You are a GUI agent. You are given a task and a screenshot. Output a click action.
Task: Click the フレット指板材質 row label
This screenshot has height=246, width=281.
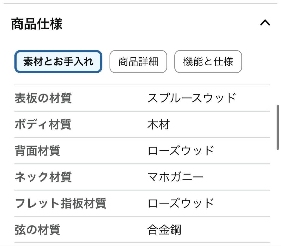tap(60, 203)
